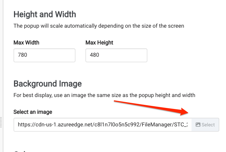Open the image picker with the Select button
The image size is (226, 152).
tap(205, 125)
